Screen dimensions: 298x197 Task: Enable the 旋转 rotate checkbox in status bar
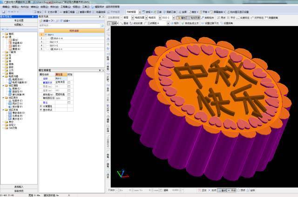[161, 190]
